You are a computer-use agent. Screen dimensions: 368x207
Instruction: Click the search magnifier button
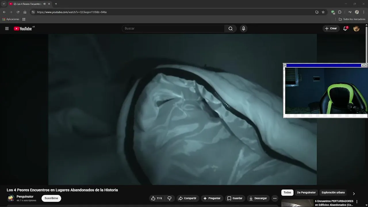[231, 28]
